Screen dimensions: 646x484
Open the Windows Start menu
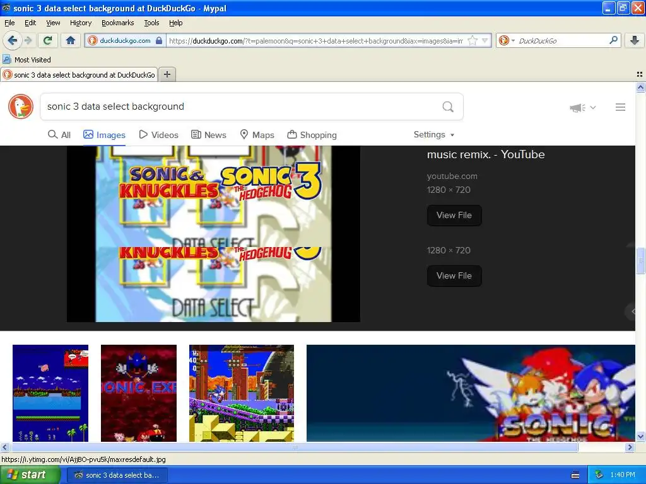pos(30,475)
